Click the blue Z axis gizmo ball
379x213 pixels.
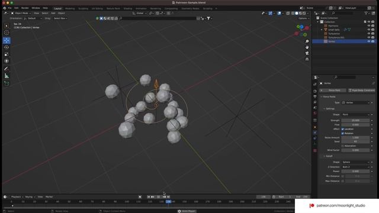301,27
